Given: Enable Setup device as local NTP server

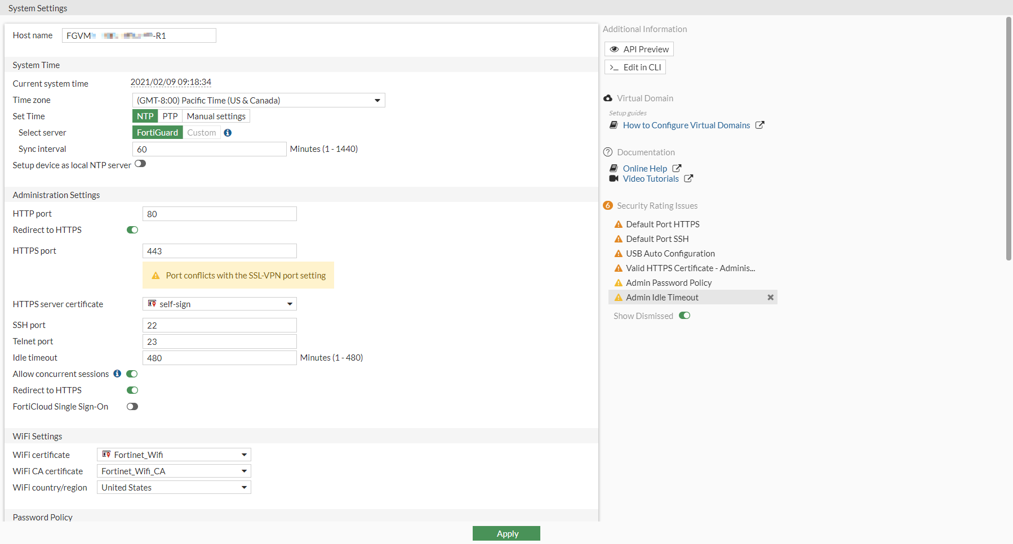Looking at the screenshot, I should 140,164.
